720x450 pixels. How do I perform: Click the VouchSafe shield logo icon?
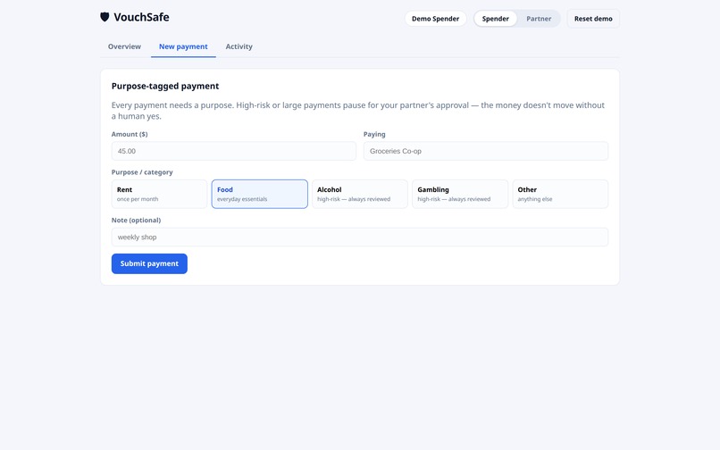(105, 17)
